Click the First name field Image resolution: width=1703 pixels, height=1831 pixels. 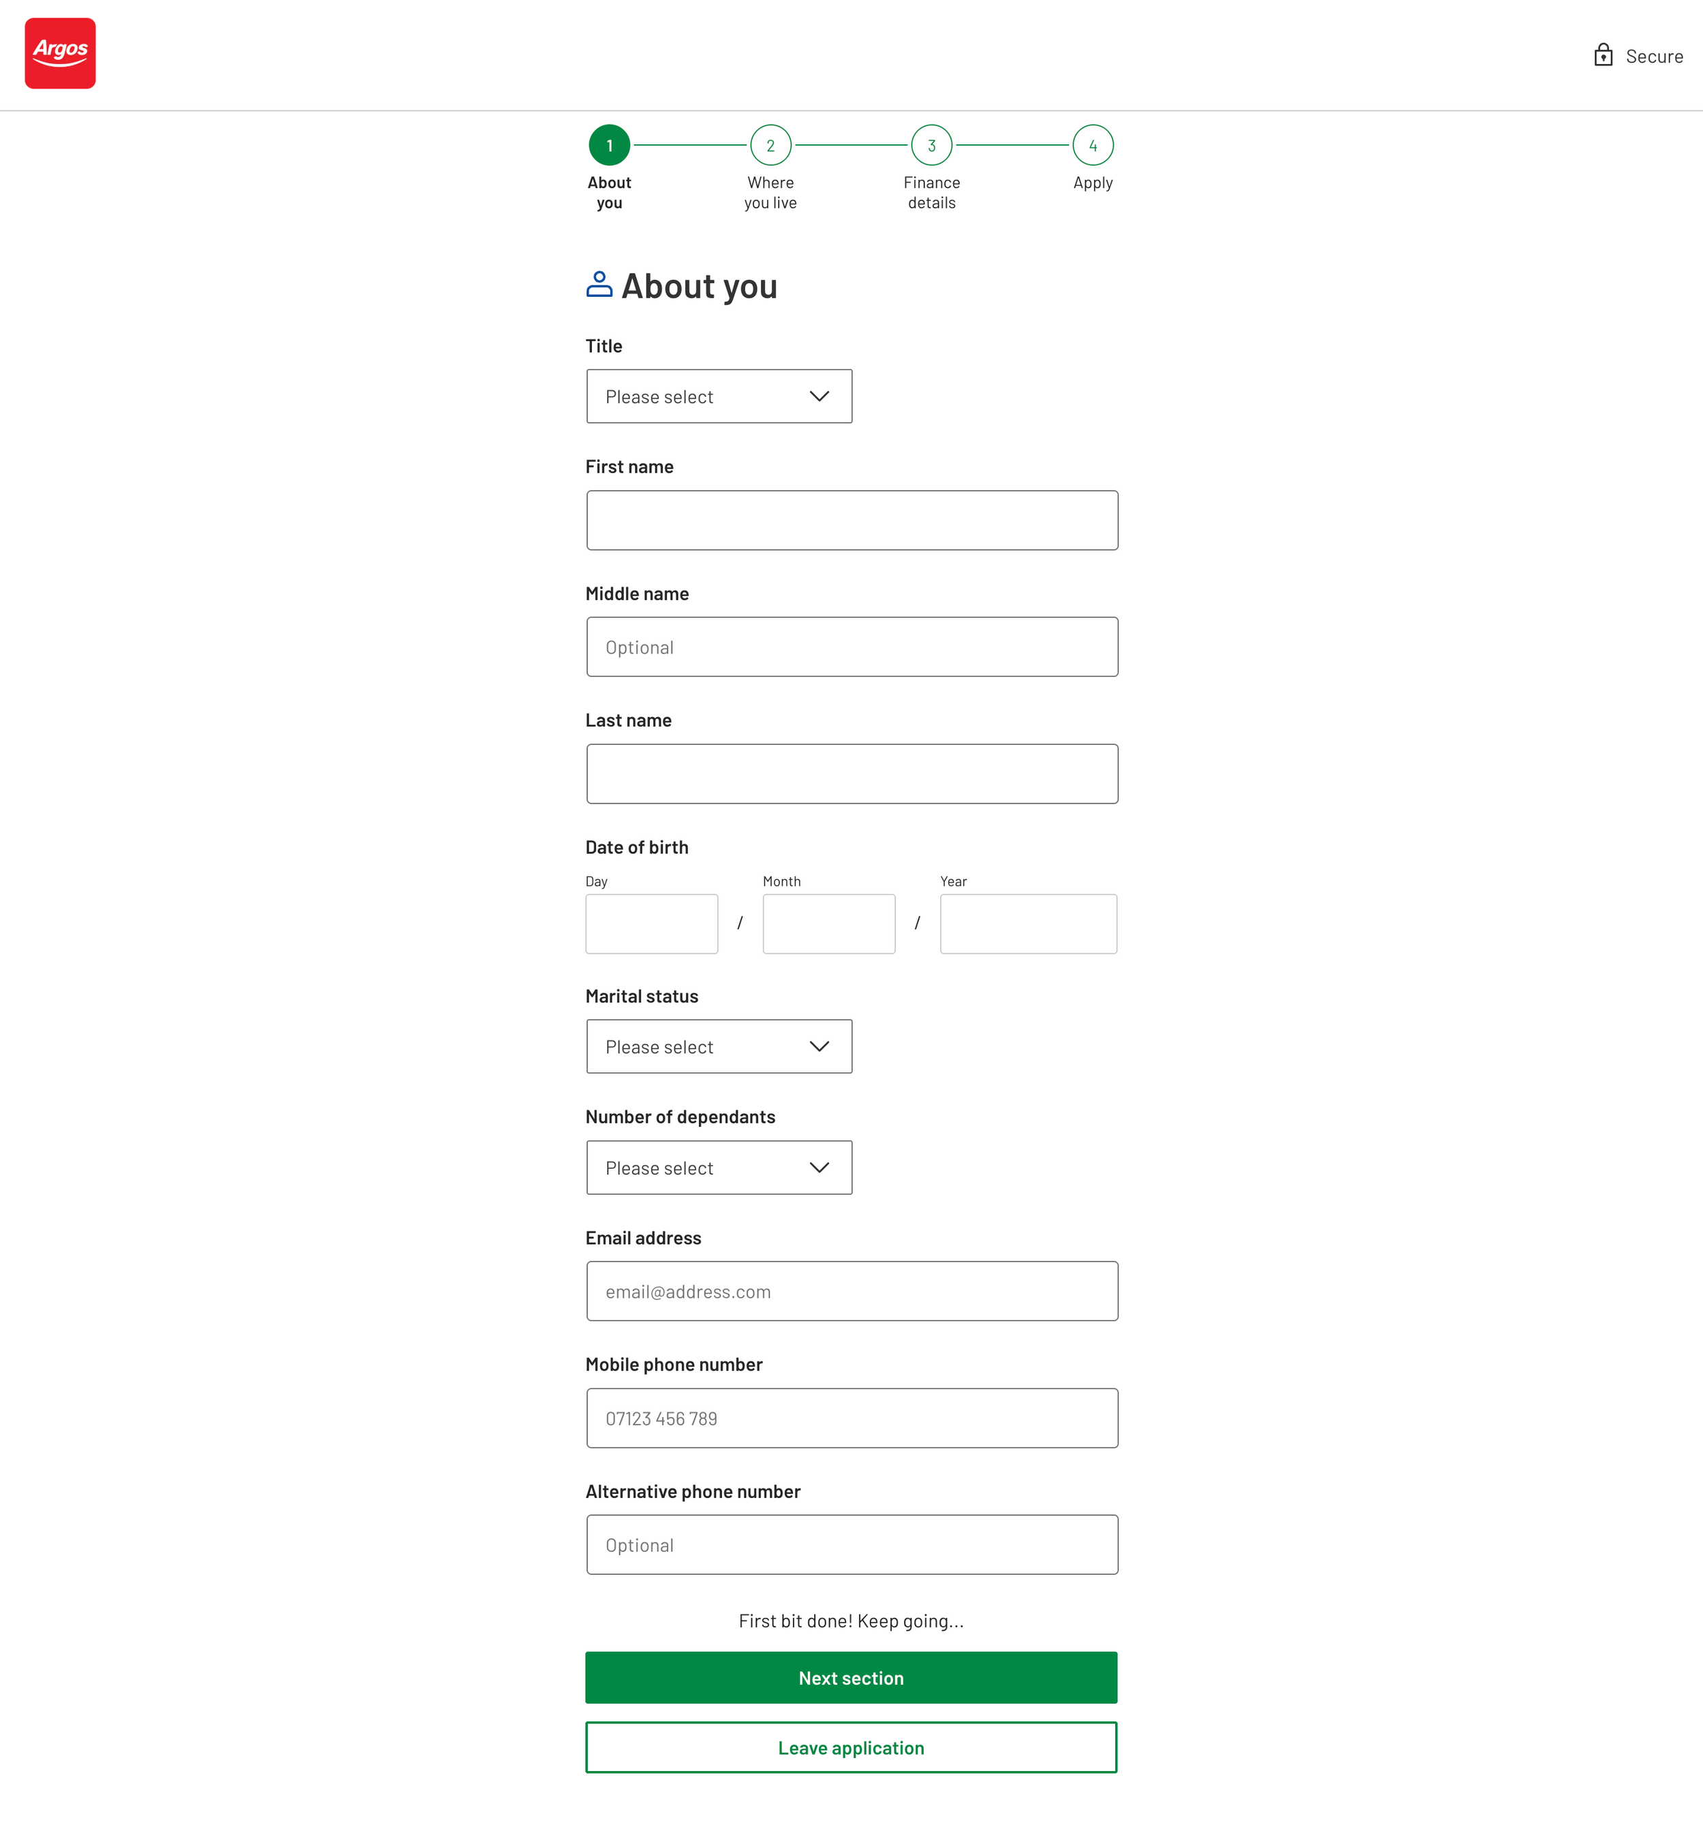[x=851, y=520]
